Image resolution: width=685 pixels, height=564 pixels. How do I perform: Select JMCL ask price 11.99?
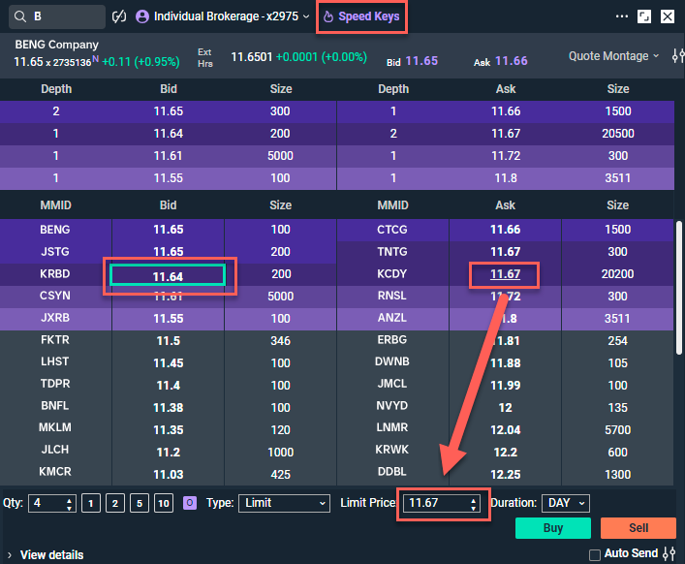(505, 386)
